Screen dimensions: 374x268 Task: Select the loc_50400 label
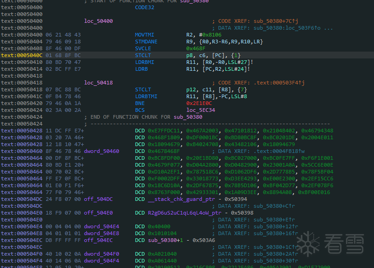pos(98,21)
